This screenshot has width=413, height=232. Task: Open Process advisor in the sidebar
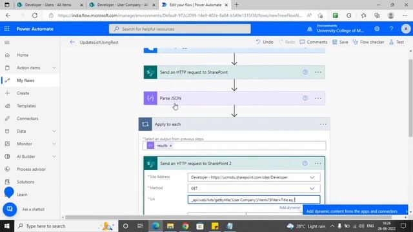[30, 169]
